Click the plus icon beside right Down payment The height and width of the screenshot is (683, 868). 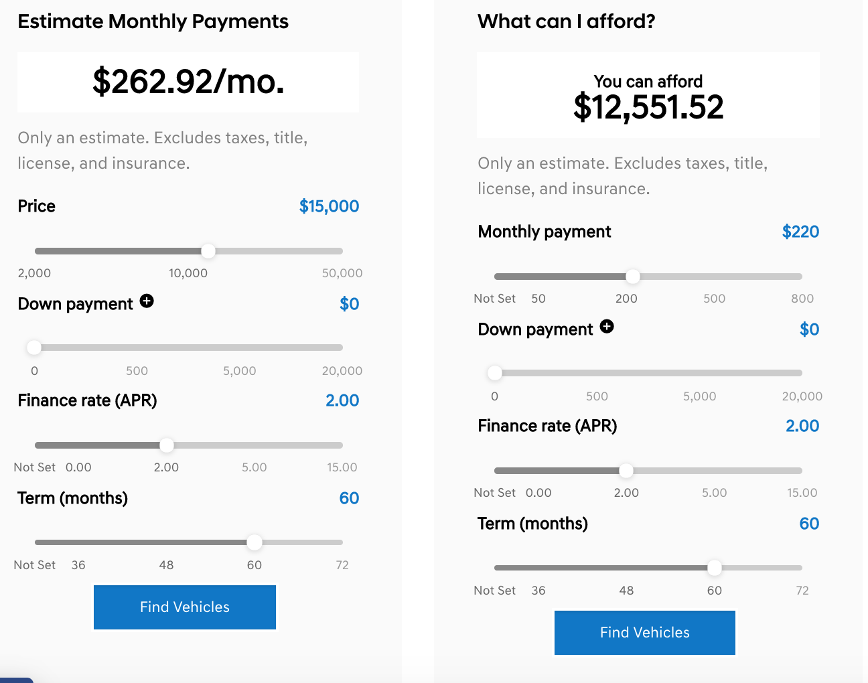(x=607, y=327)
